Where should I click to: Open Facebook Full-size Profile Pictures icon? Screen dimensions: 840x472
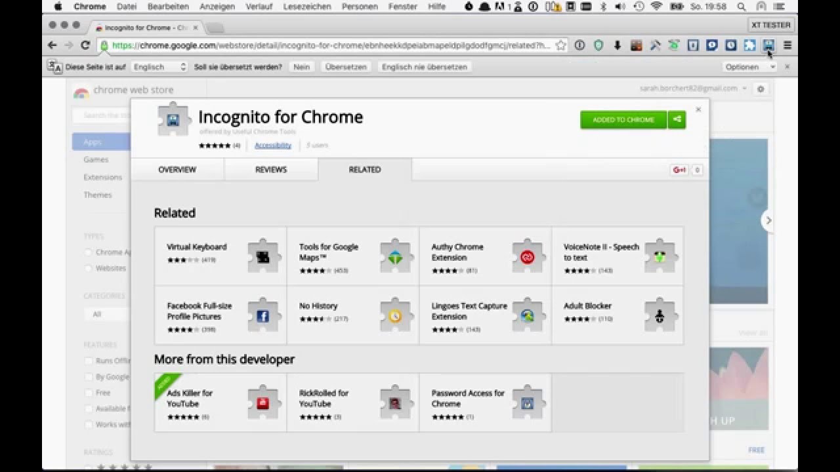262,315
